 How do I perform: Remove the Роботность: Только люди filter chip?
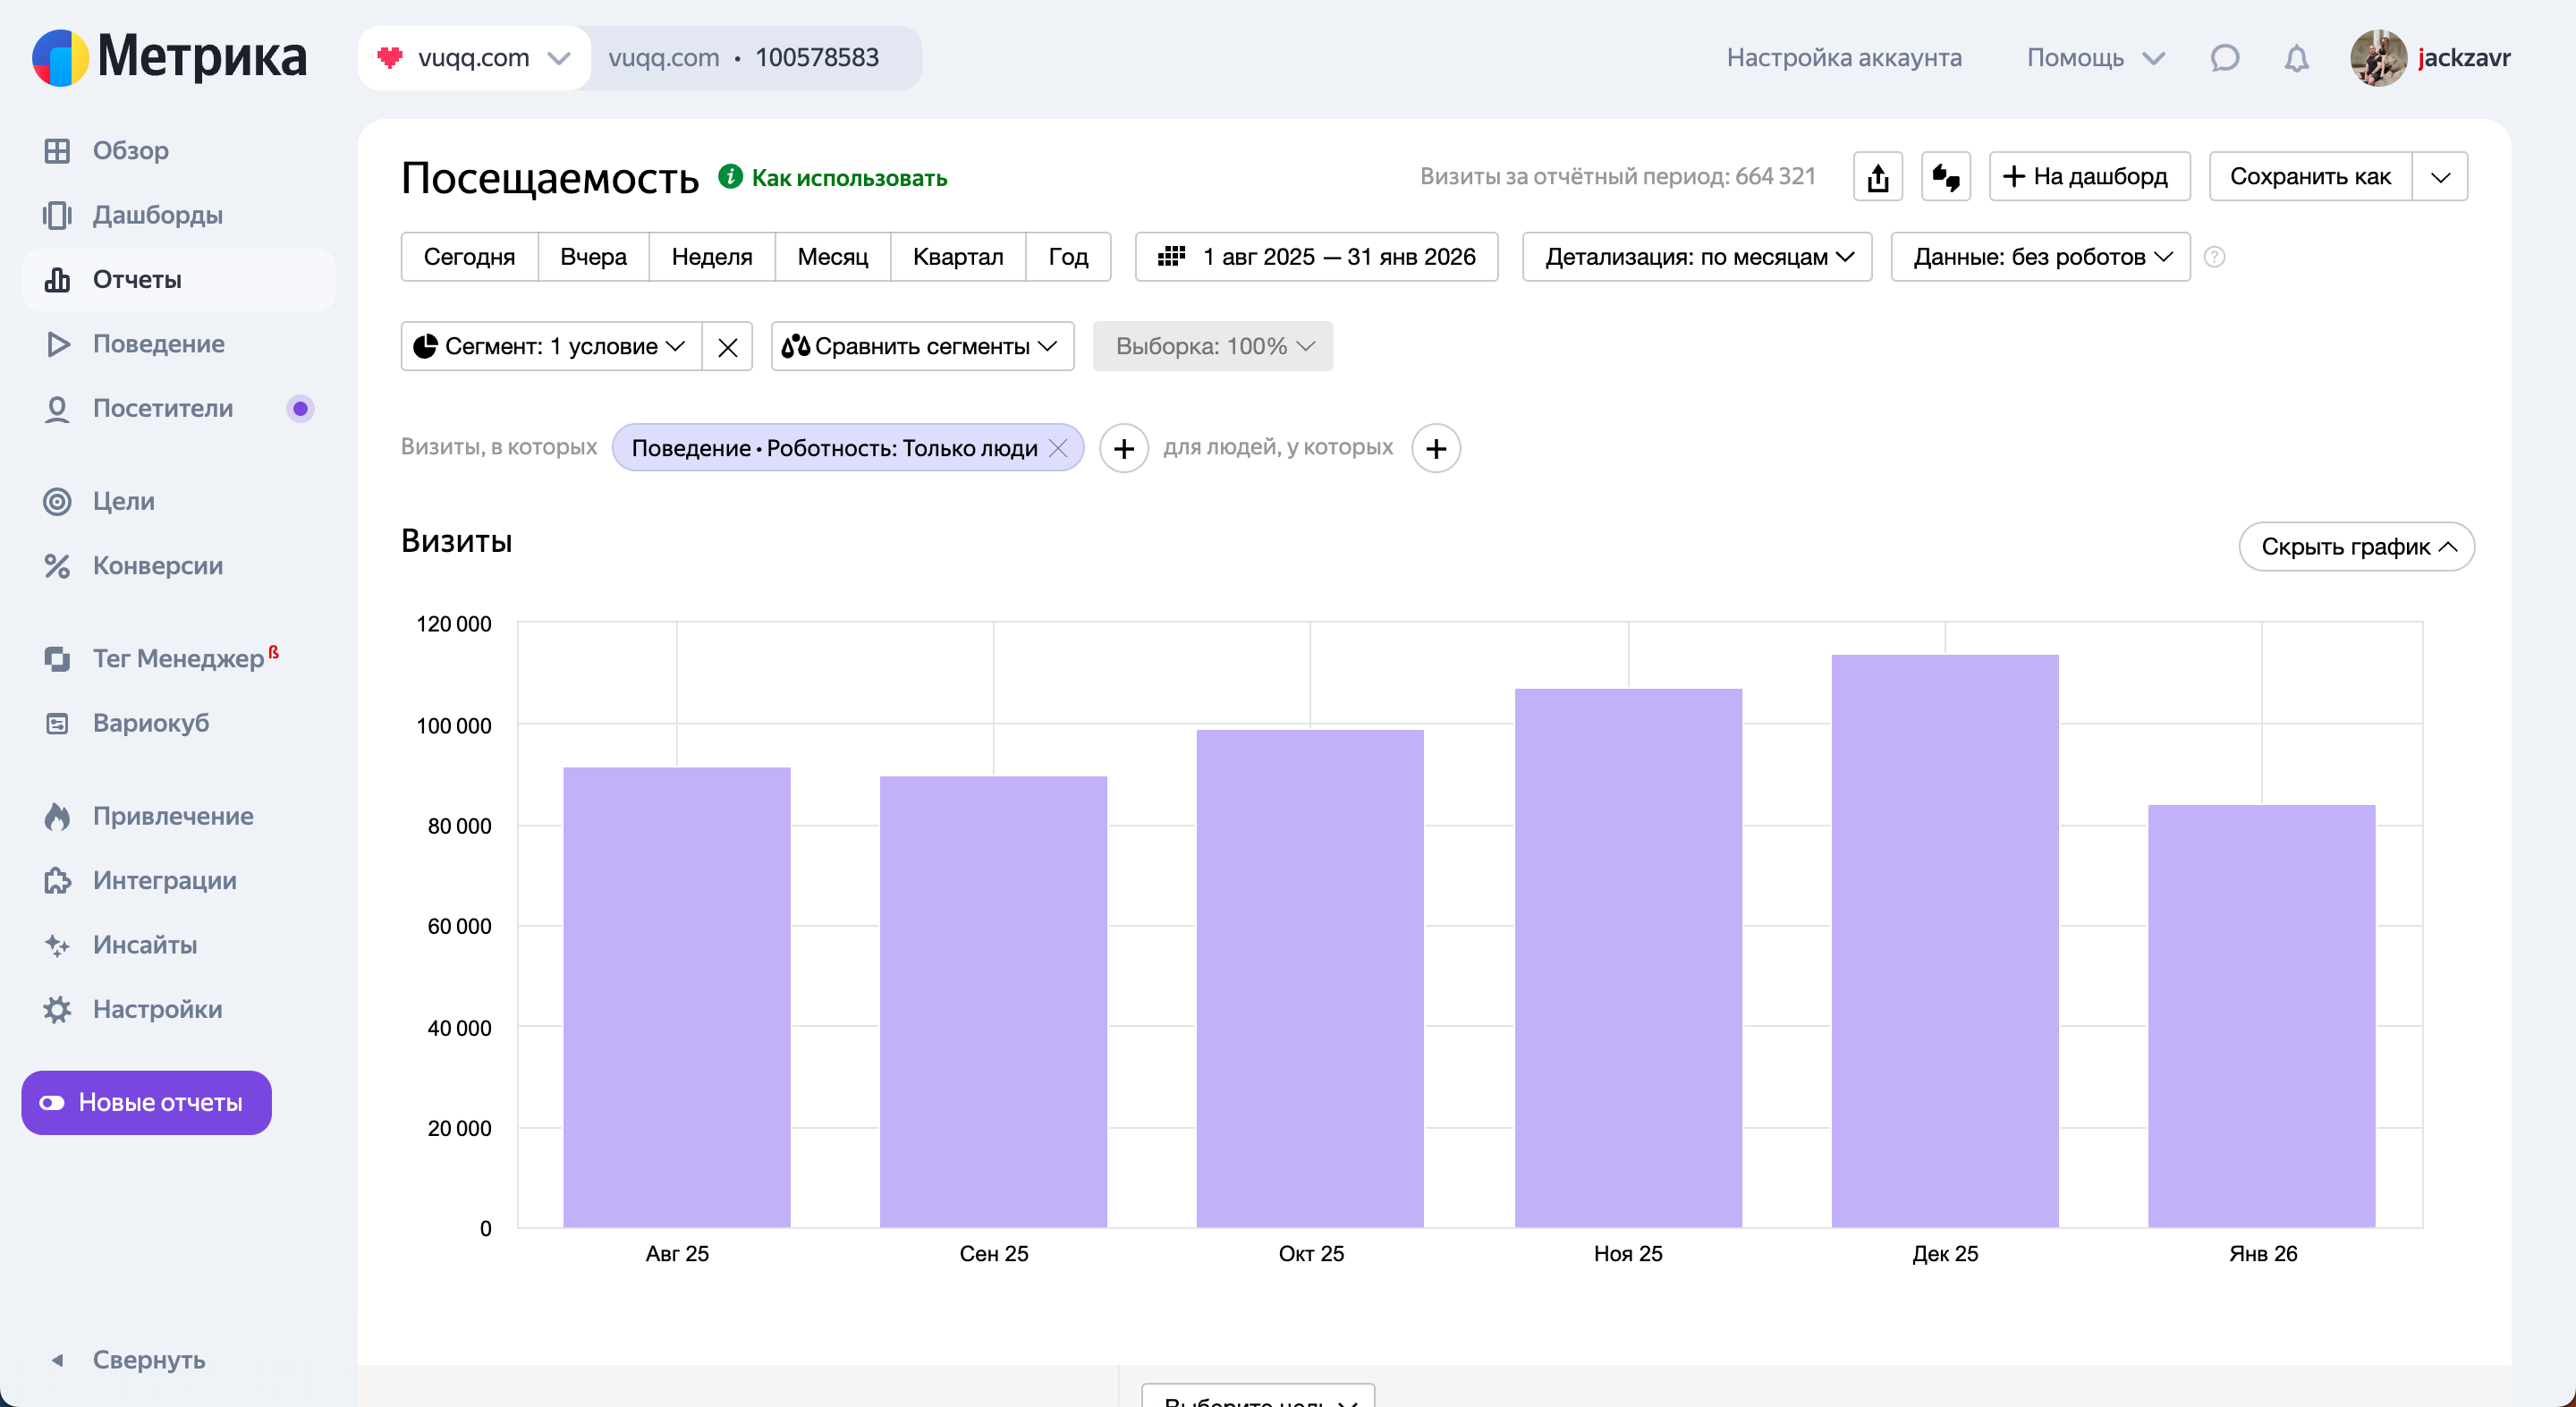click(1058, 448)
